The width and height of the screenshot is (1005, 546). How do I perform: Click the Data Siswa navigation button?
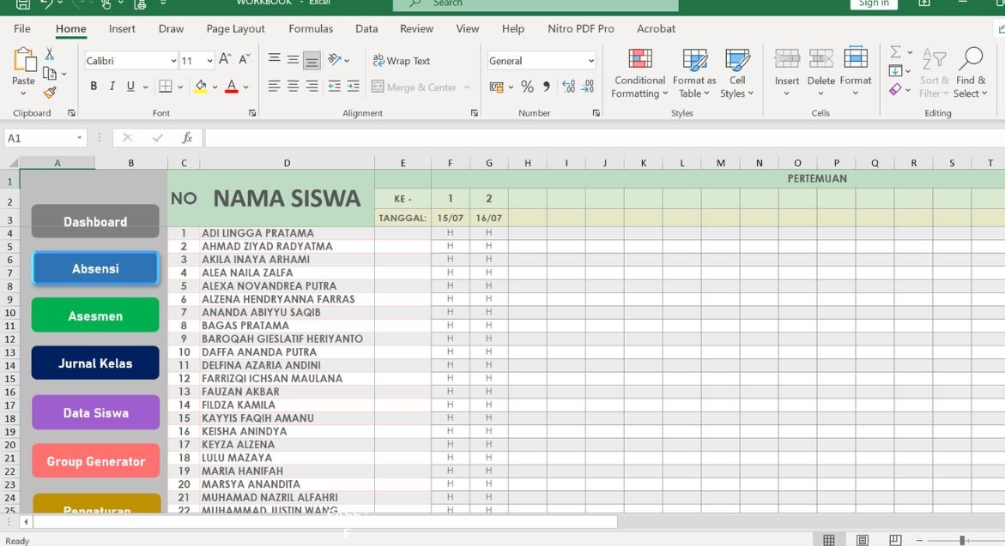[x=95, y=413]
